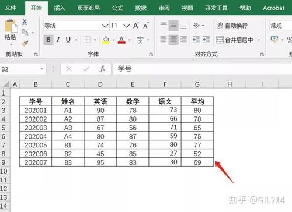Screen dimensions: 292x212
Task: Increase font size with large A
Action: point(136,26)
